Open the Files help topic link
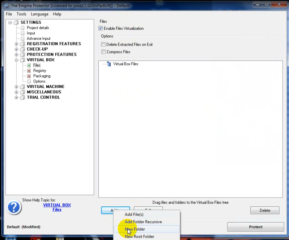 coord(57,210)
